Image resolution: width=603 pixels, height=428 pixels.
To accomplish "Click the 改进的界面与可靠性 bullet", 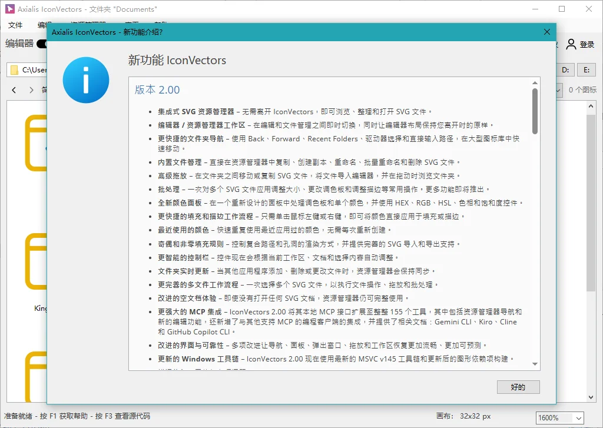I will (323, 346).
